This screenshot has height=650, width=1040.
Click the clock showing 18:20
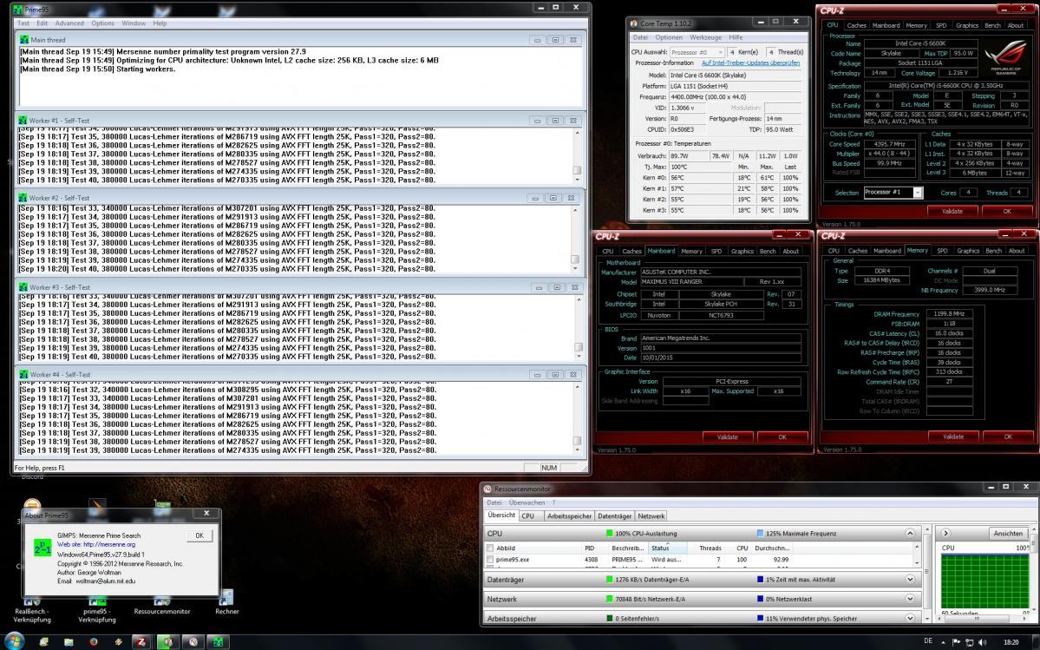click(x=1011, y=642)
